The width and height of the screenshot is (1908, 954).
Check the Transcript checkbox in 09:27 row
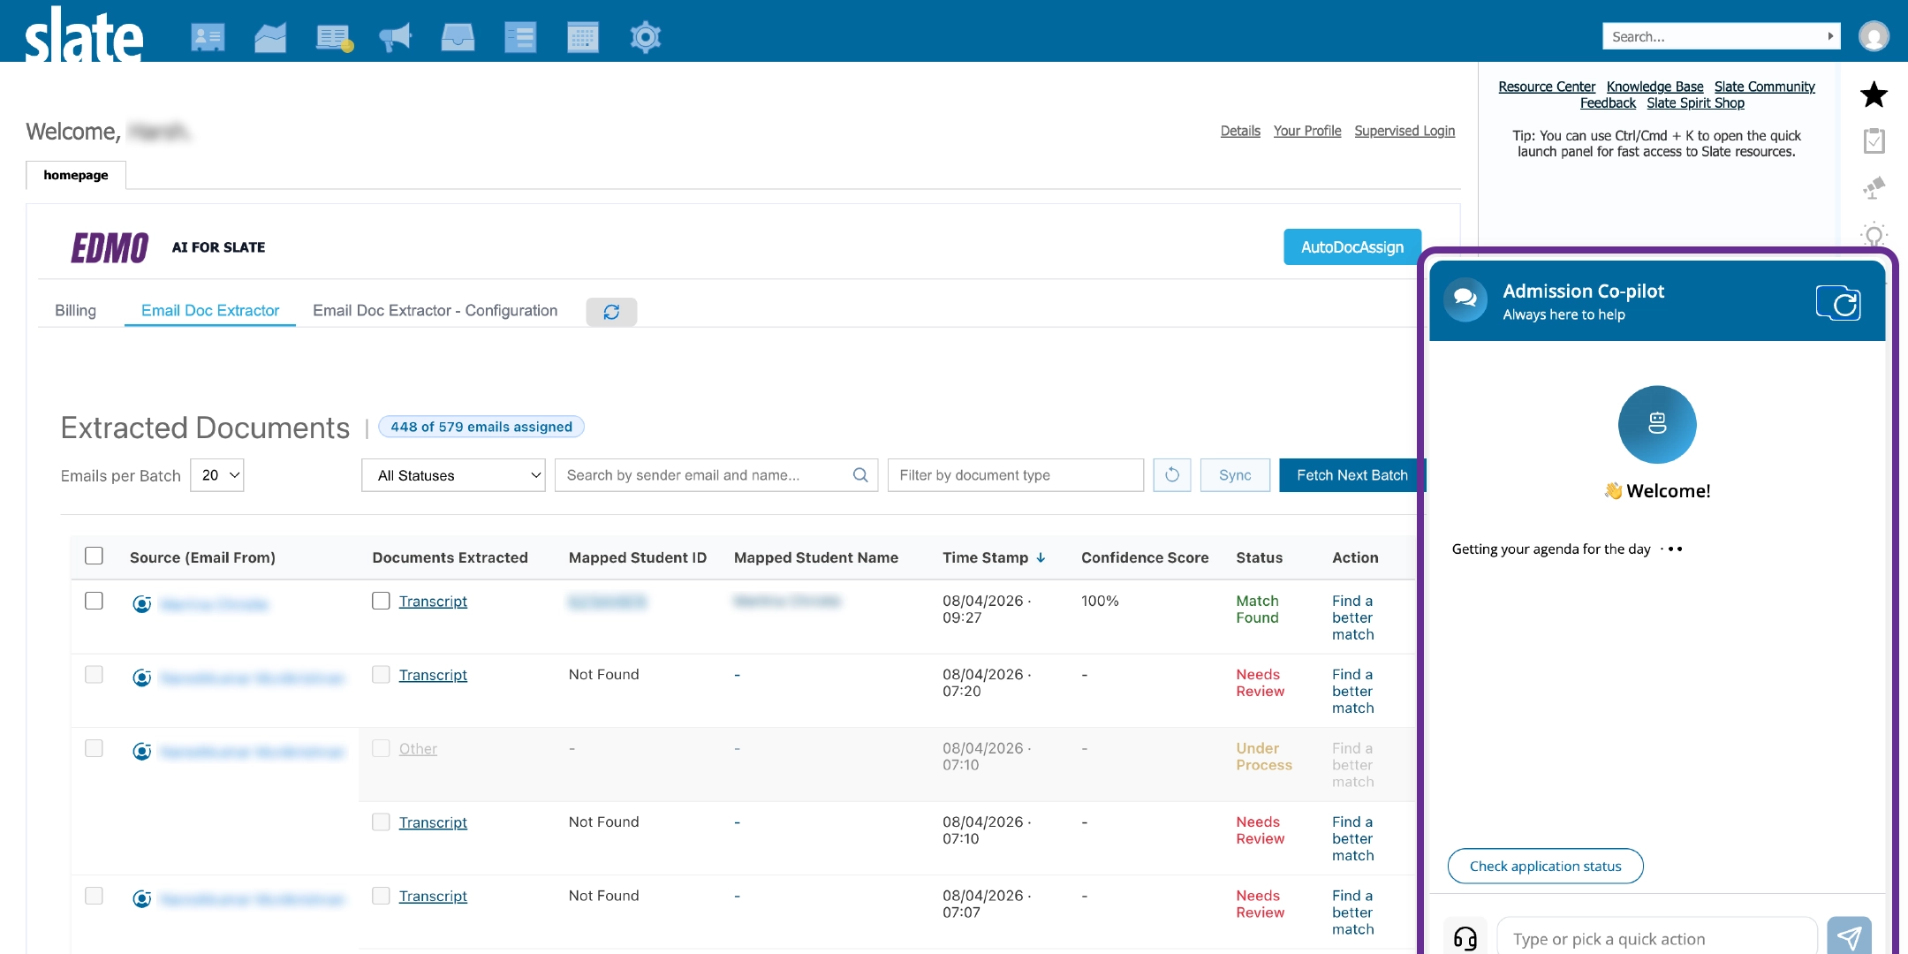[381, 601]
